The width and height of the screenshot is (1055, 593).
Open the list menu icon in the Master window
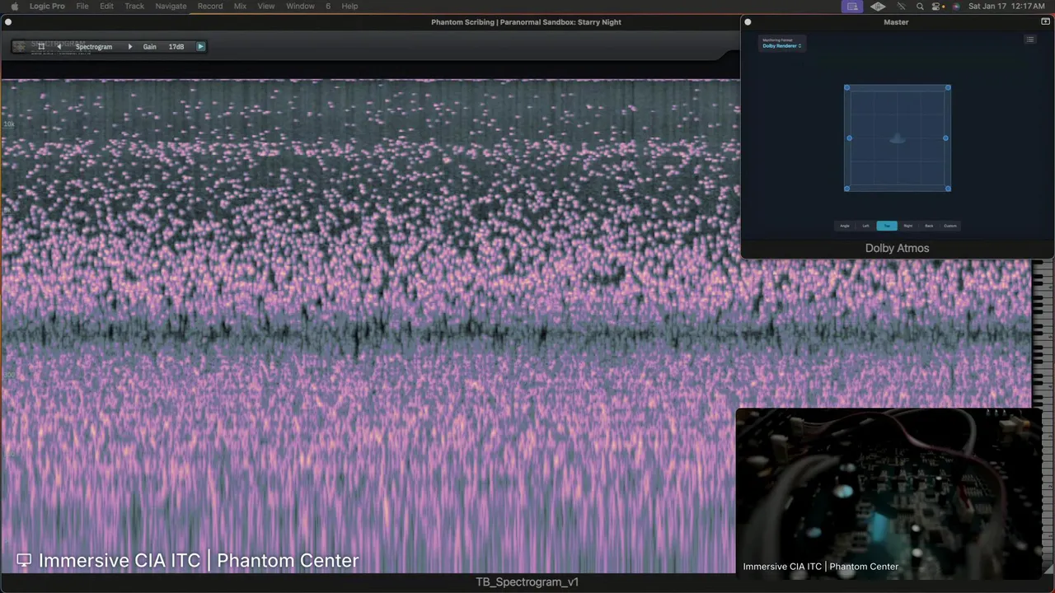click(x=1029, y=40)
